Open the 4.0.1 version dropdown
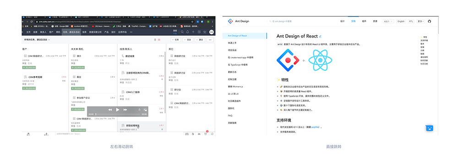The image size is (458, 168). [389, 22]
